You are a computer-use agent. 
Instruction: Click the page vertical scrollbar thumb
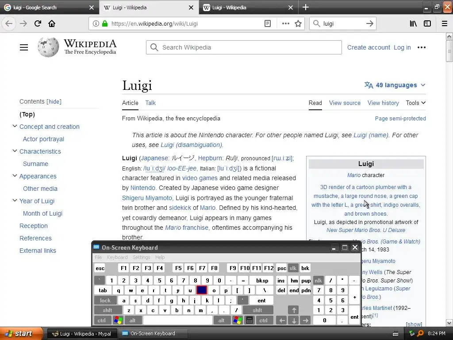pos(449,51)
